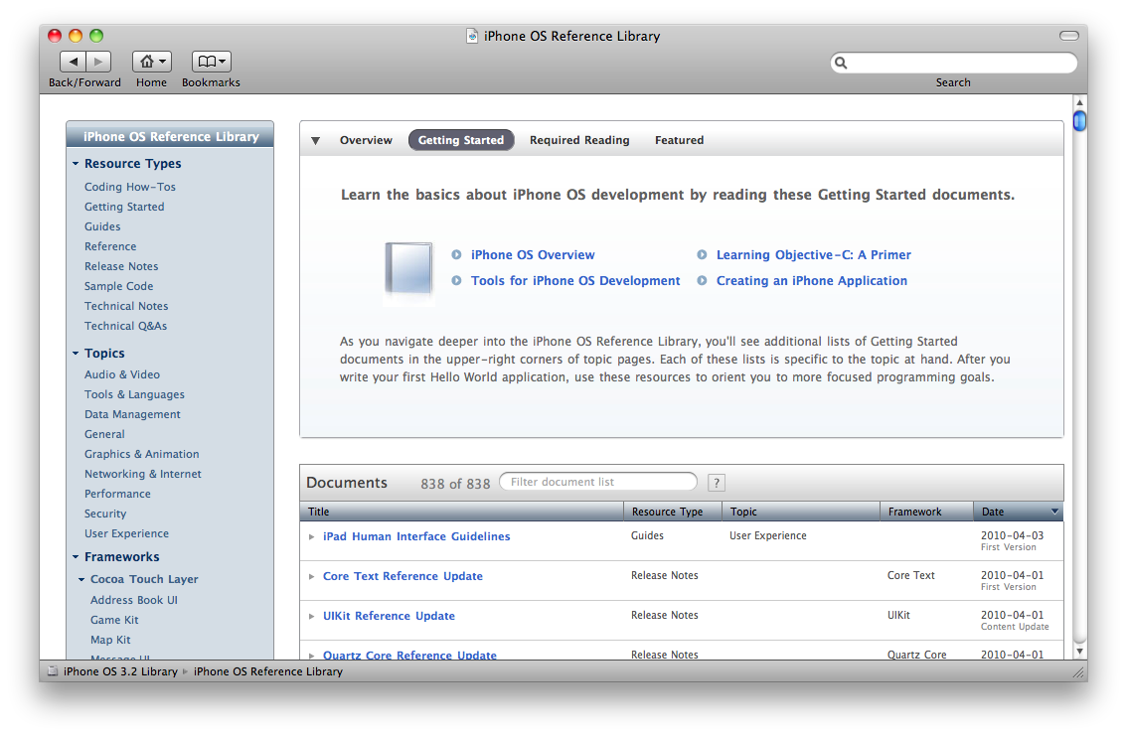
Task: Open the iPhone OS Overview link
Action: pyautogui.click(x=533, y=255)
